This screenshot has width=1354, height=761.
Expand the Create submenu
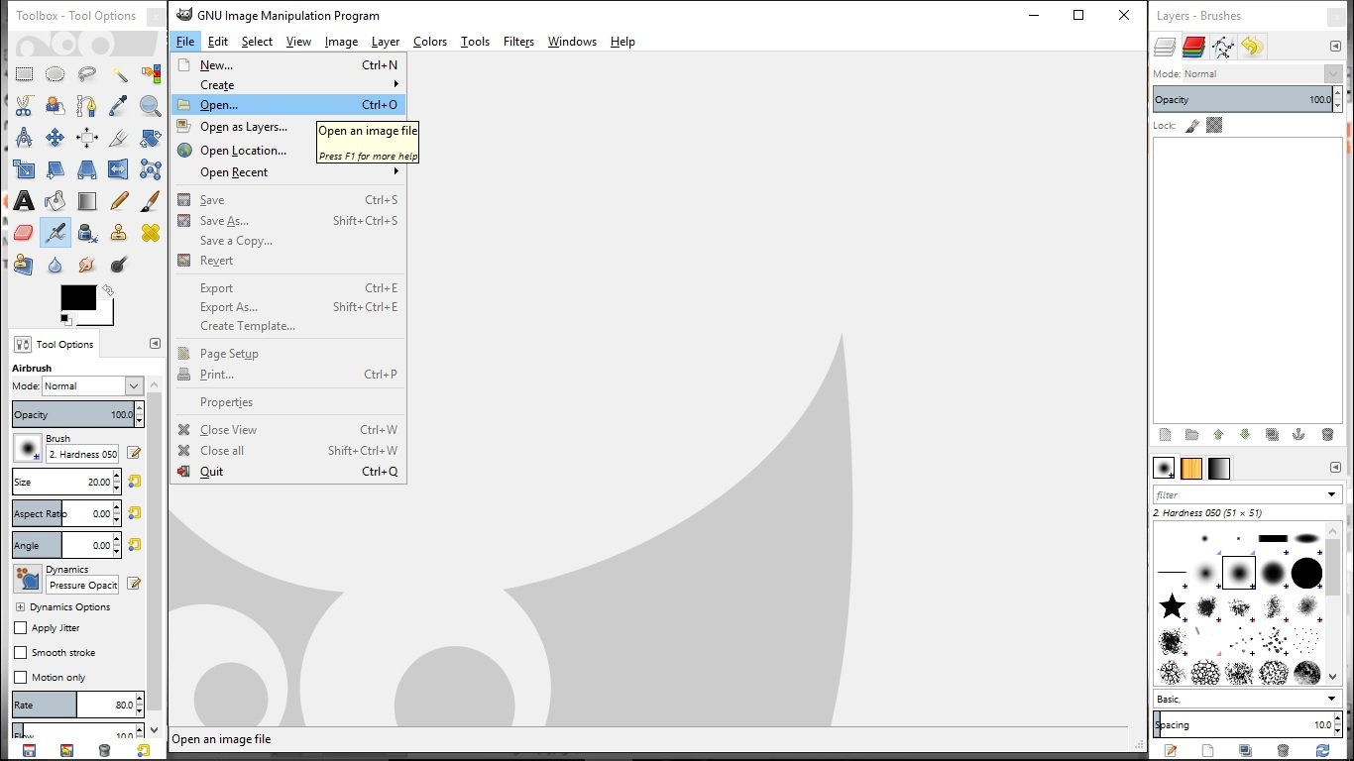pyautogui.click(x=287, y=85)
